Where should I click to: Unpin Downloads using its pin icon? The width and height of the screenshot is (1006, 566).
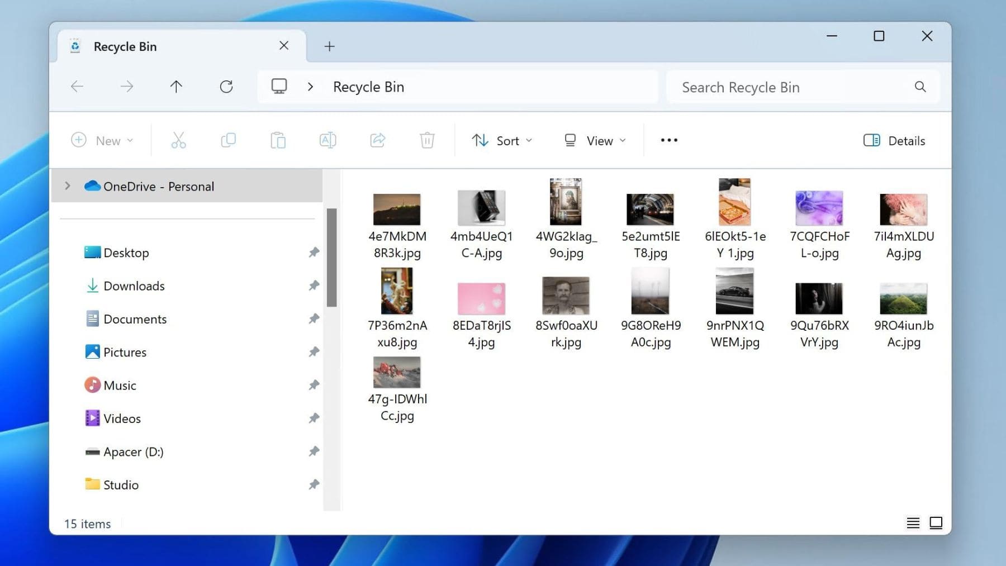pyautogui.click(x=314, y=286)
